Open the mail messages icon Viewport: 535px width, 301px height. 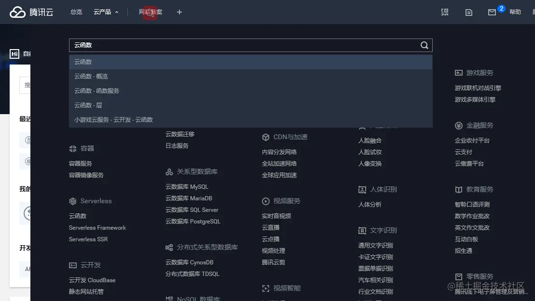492,13
